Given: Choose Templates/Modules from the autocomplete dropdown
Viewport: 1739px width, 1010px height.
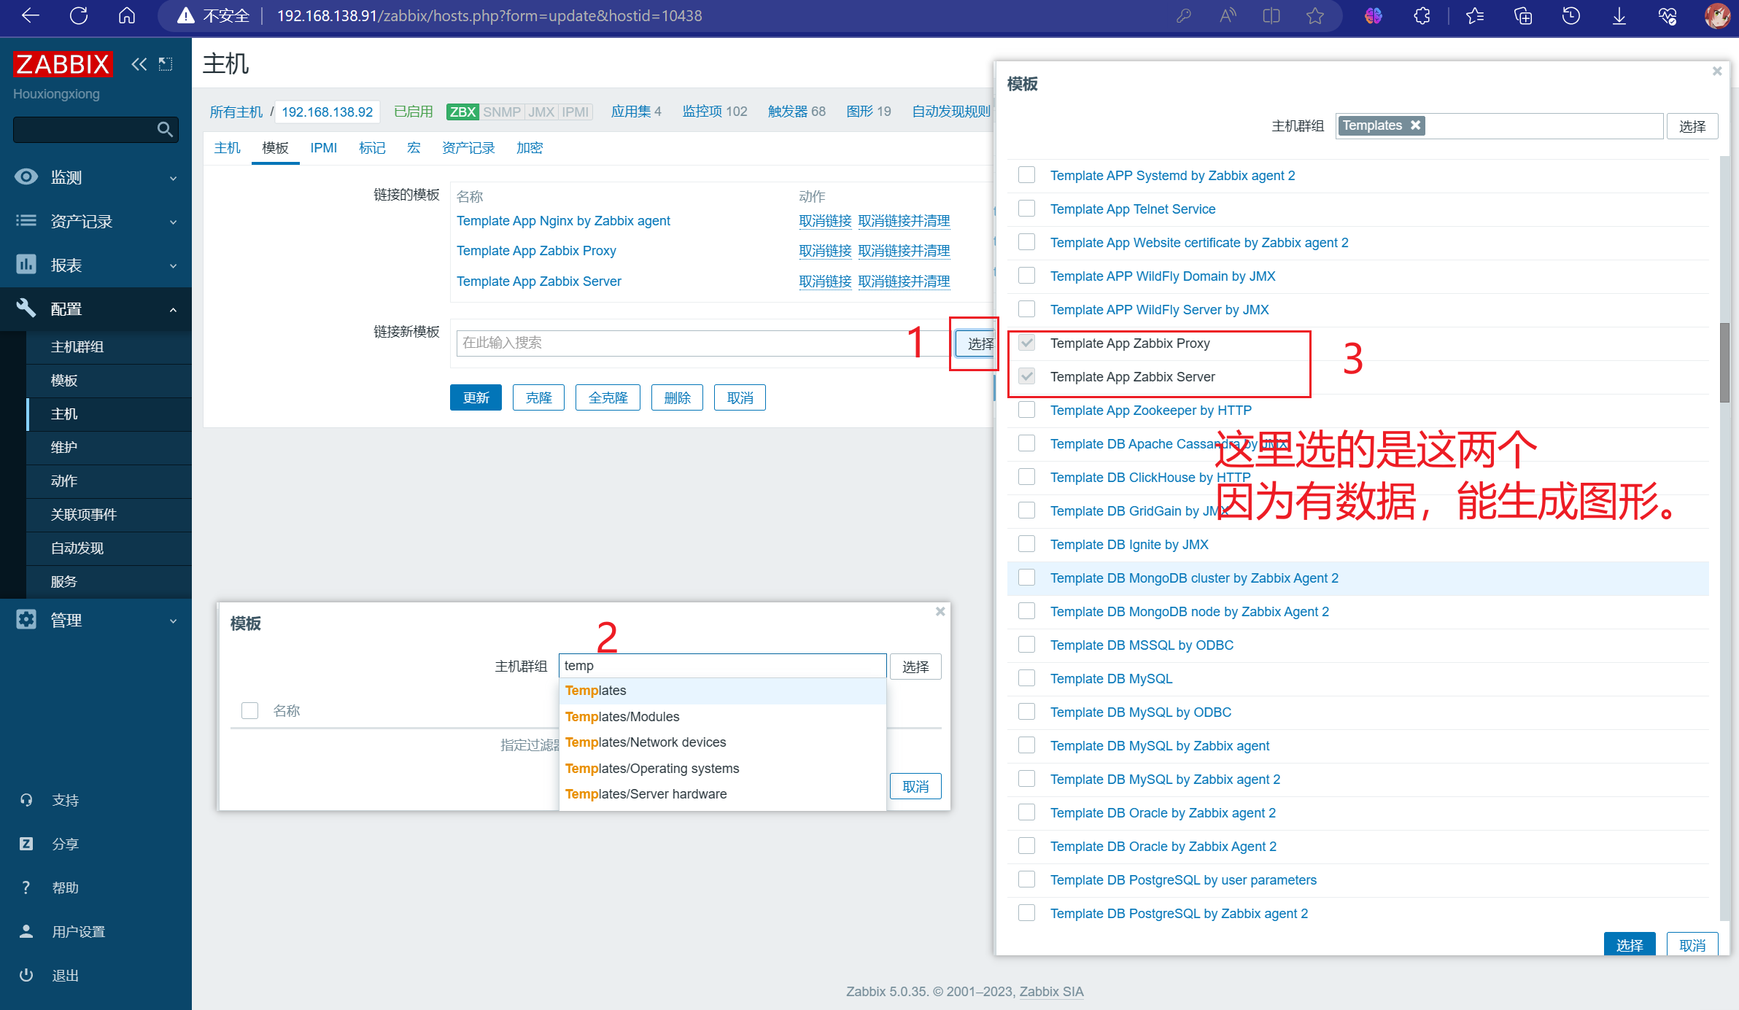Looking at the screenshot, I should [x=622, y=716].
